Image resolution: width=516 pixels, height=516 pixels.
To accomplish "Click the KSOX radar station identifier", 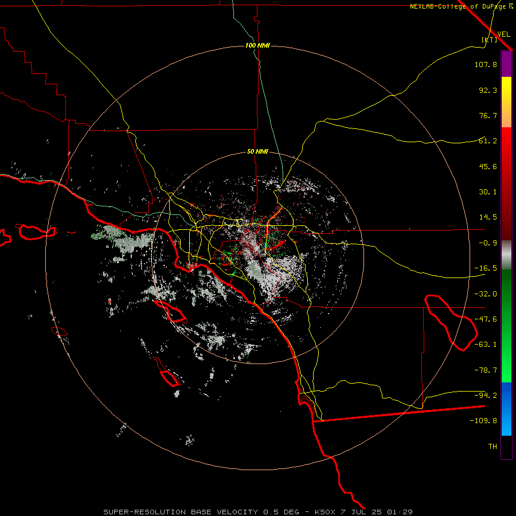I will point(326,512).
